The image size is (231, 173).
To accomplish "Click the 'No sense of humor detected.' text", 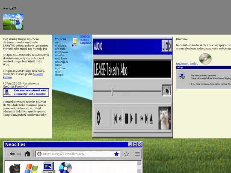I will click(203, 76).
